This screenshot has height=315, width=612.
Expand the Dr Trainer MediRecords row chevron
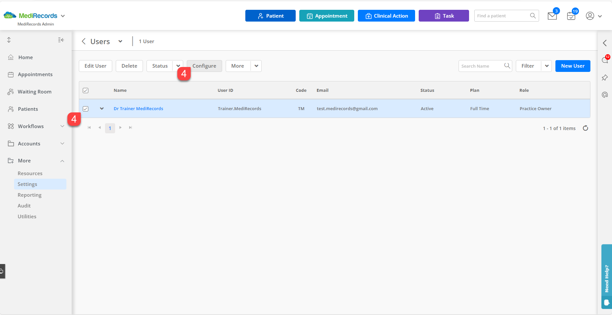tap(102, 108)
